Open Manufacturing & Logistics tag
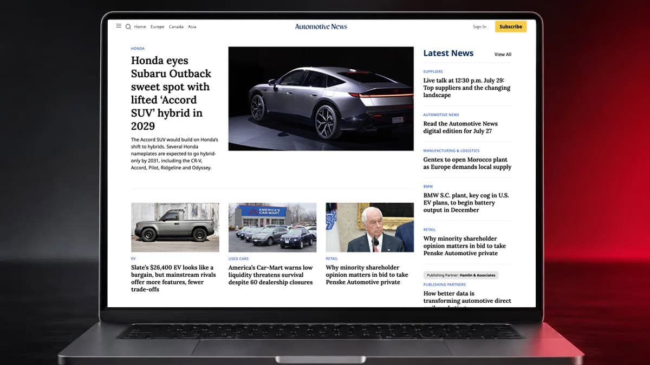 click(x=451, y=151)
